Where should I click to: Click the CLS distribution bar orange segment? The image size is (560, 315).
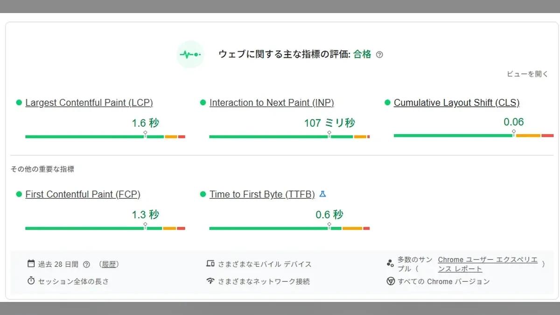coord(528,135)
